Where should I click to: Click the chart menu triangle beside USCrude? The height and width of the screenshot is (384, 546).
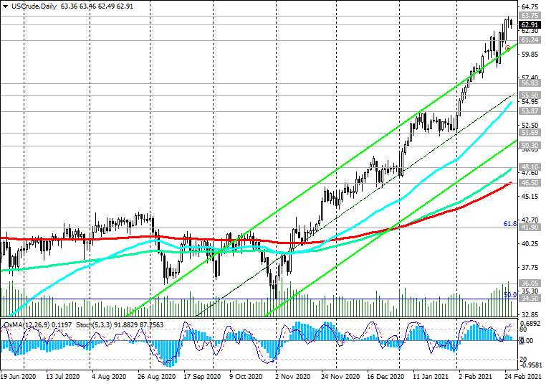[x=5, y=6]
